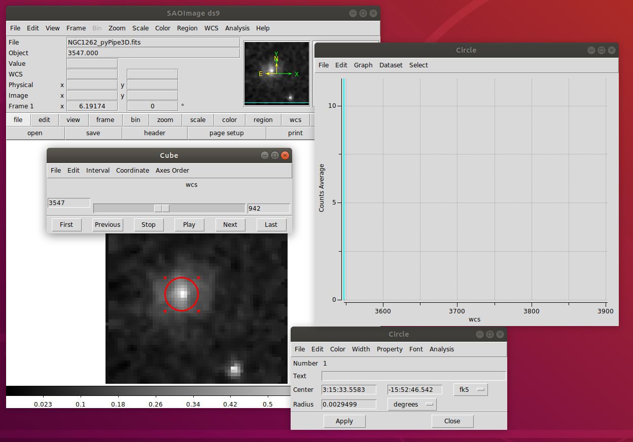
Task: Open the Edit menu in SAOImage ds9
Action: [33, 28]
